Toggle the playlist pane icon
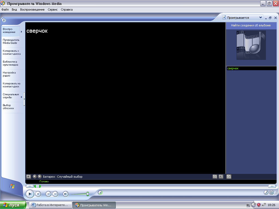 (x=229, y=176)
